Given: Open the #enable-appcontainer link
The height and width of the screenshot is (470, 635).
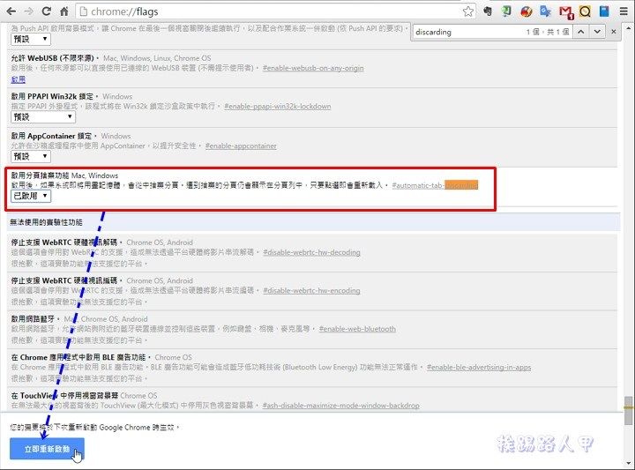Looking at the screenshot, I should pos(241,145).
